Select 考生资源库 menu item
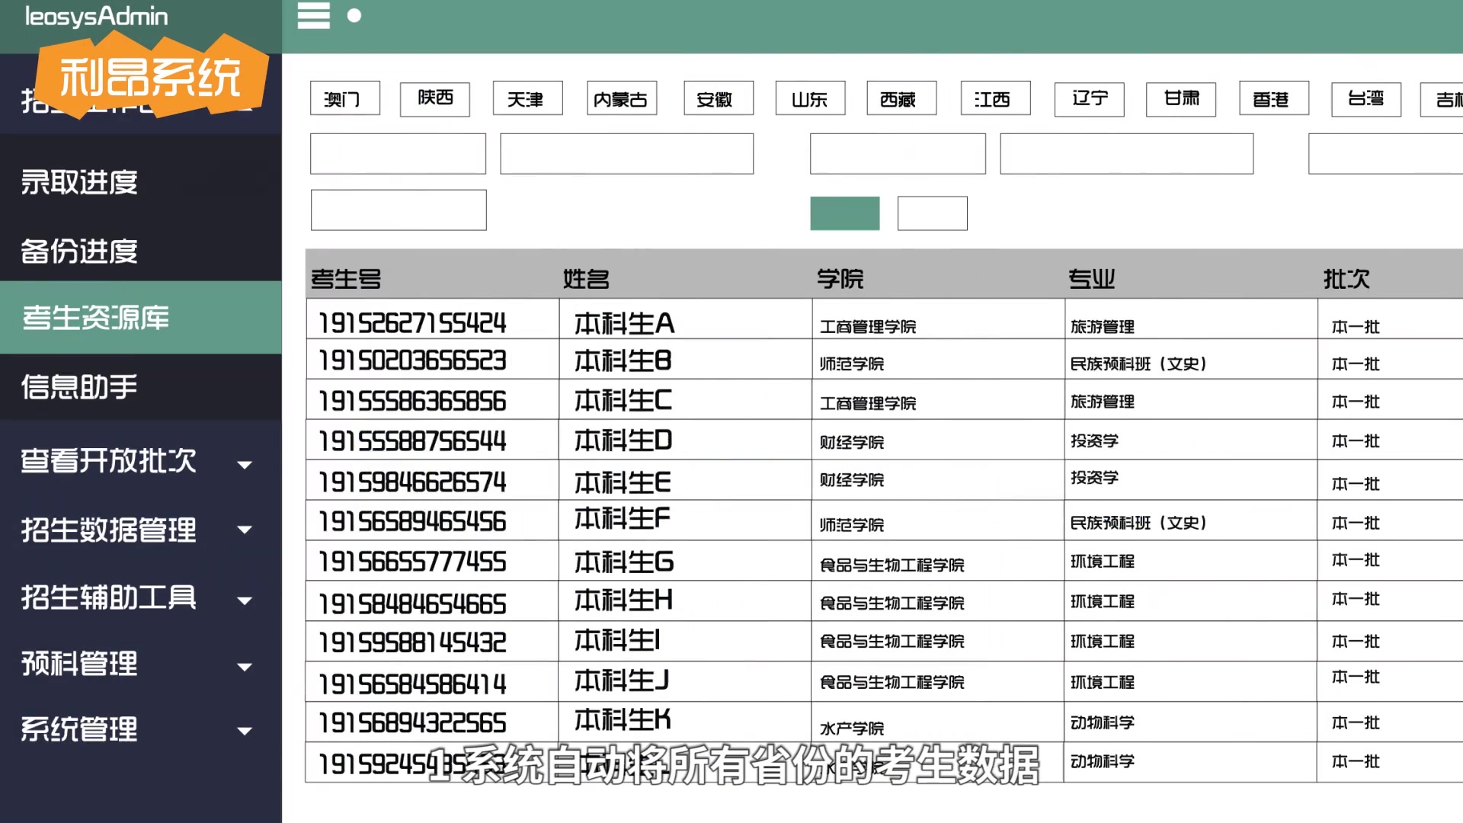The height and width of the screenshot is (823, 1463). (96, 318)
